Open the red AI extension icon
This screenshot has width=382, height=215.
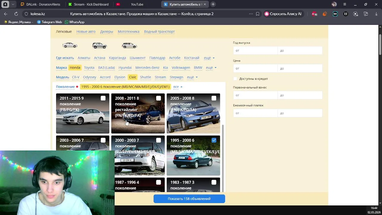314,14
